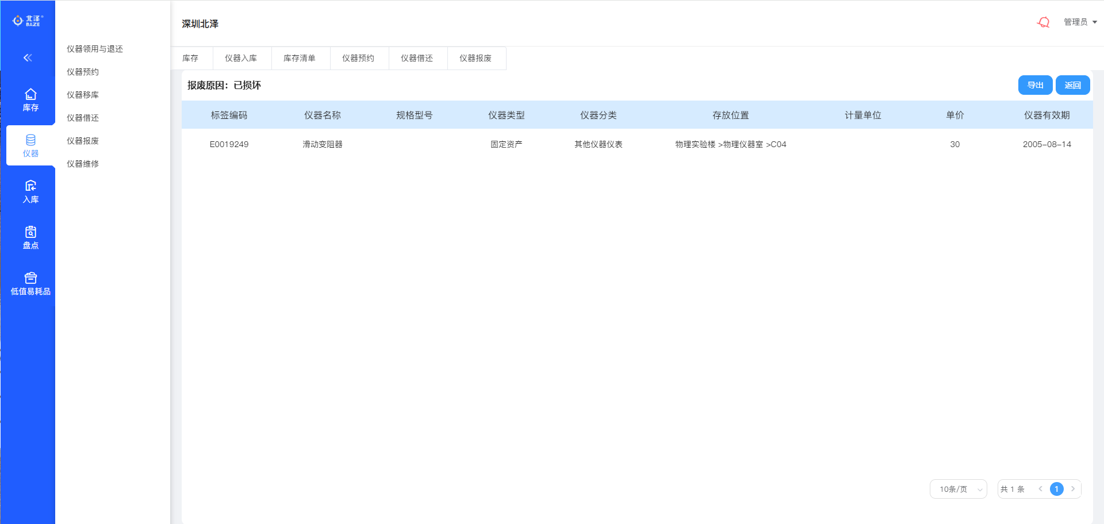Click the red notification bell icon
1104x524 pixels.
pos(1044,22)
